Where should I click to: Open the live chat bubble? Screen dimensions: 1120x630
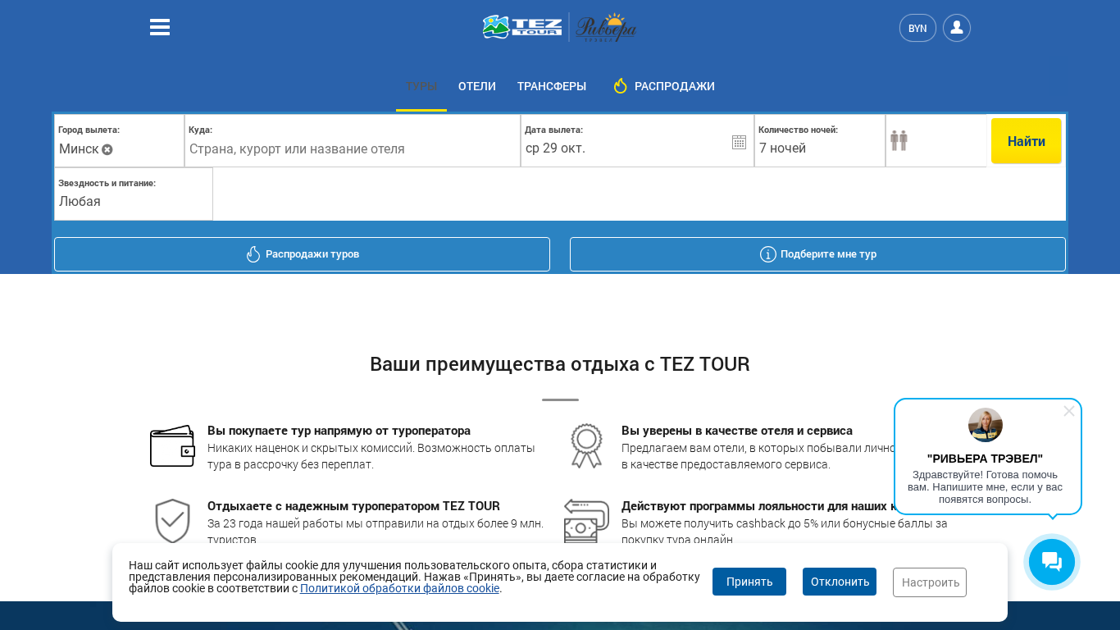(x=1052, y=562)
